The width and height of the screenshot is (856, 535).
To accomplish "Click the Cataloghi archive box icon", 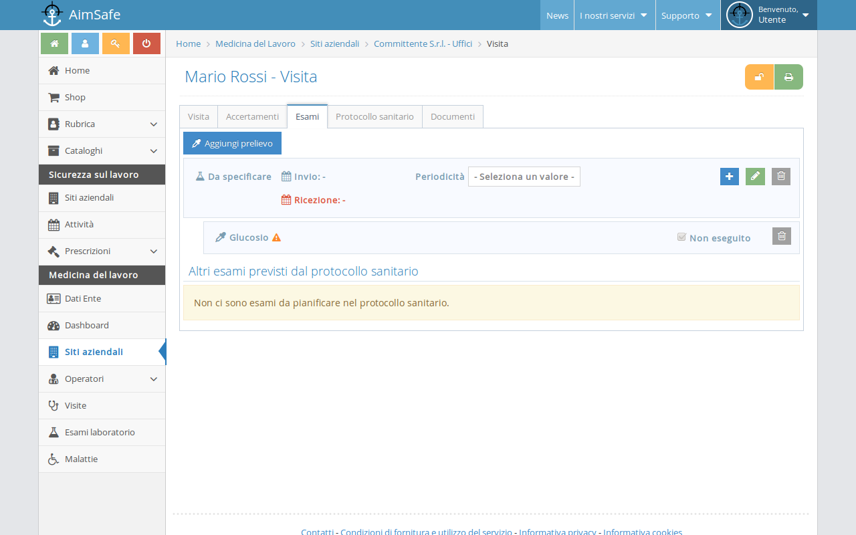I will click(54, 150).
